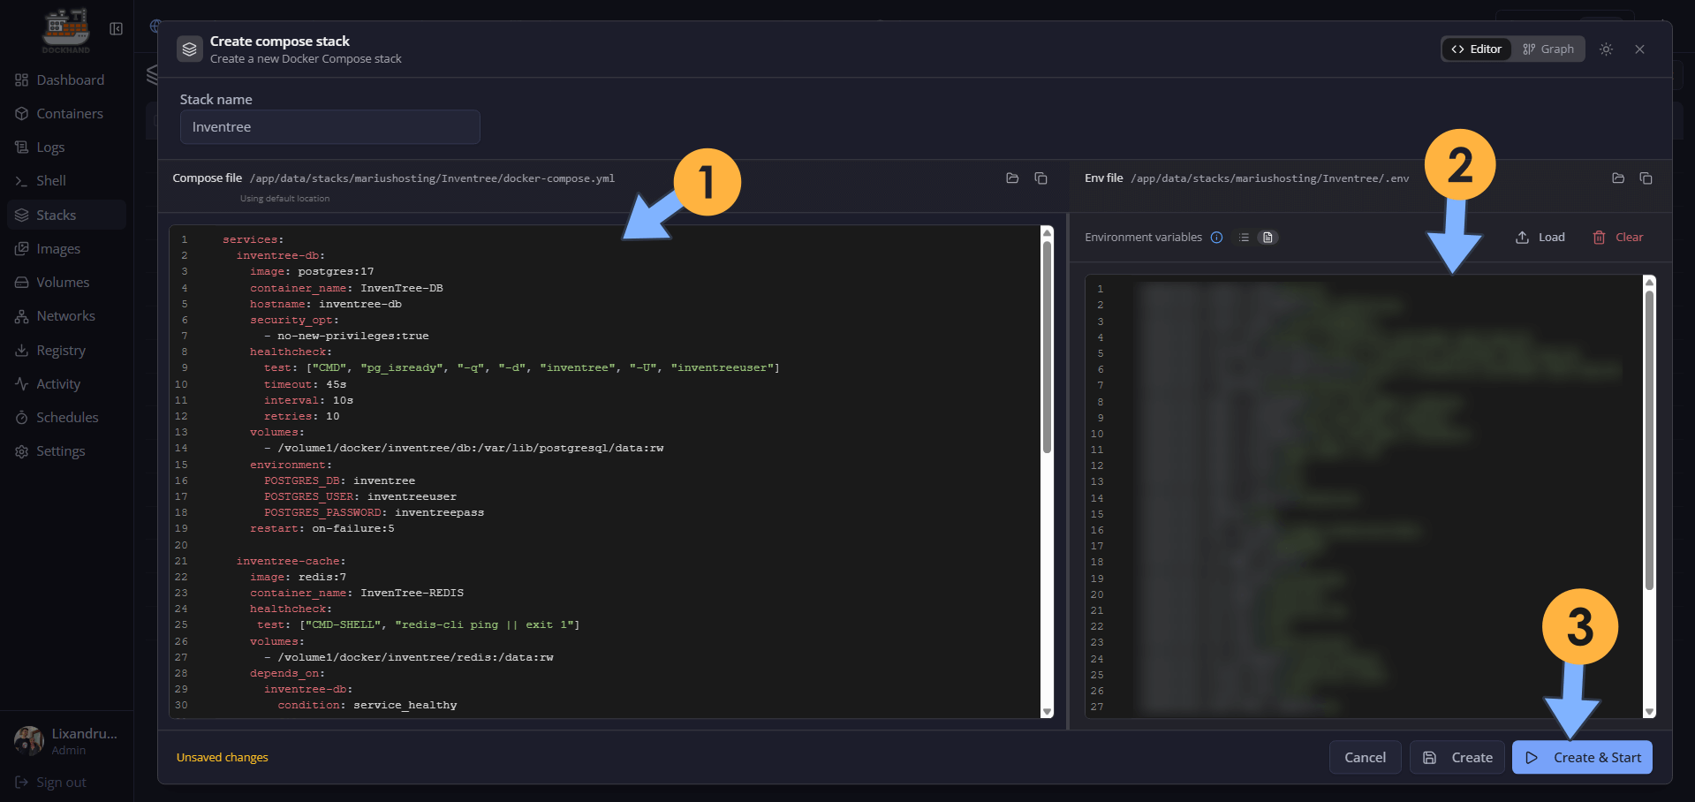Click the Stack name input field

pyautogui.click(x=329, y=127)
